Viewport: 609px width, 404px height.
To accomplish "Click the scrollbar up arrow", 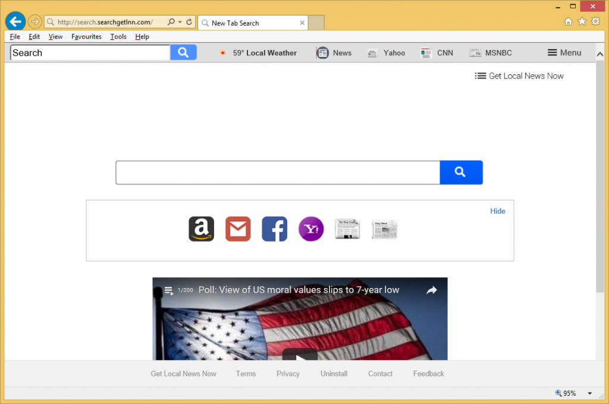I will coord(600,54).
